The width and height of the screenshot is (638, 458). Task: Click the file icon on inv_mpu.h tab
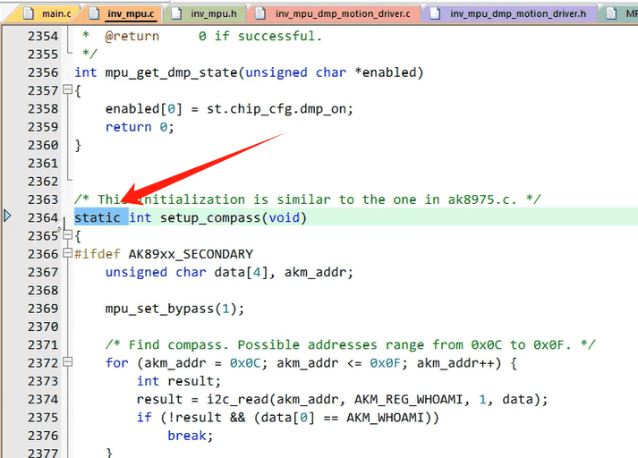(x=176, y=13)
